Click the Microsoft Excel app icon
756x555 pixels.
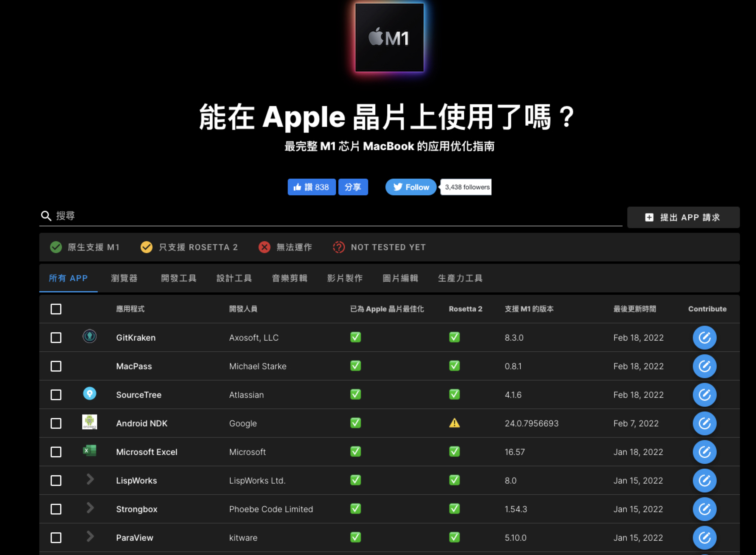click(x=89, y=450)
